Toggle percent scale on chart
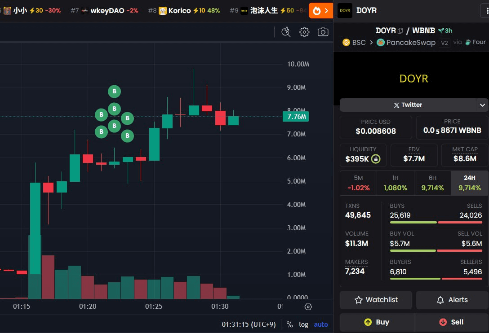Screen dimensions: 489x333 coord(289,324)
